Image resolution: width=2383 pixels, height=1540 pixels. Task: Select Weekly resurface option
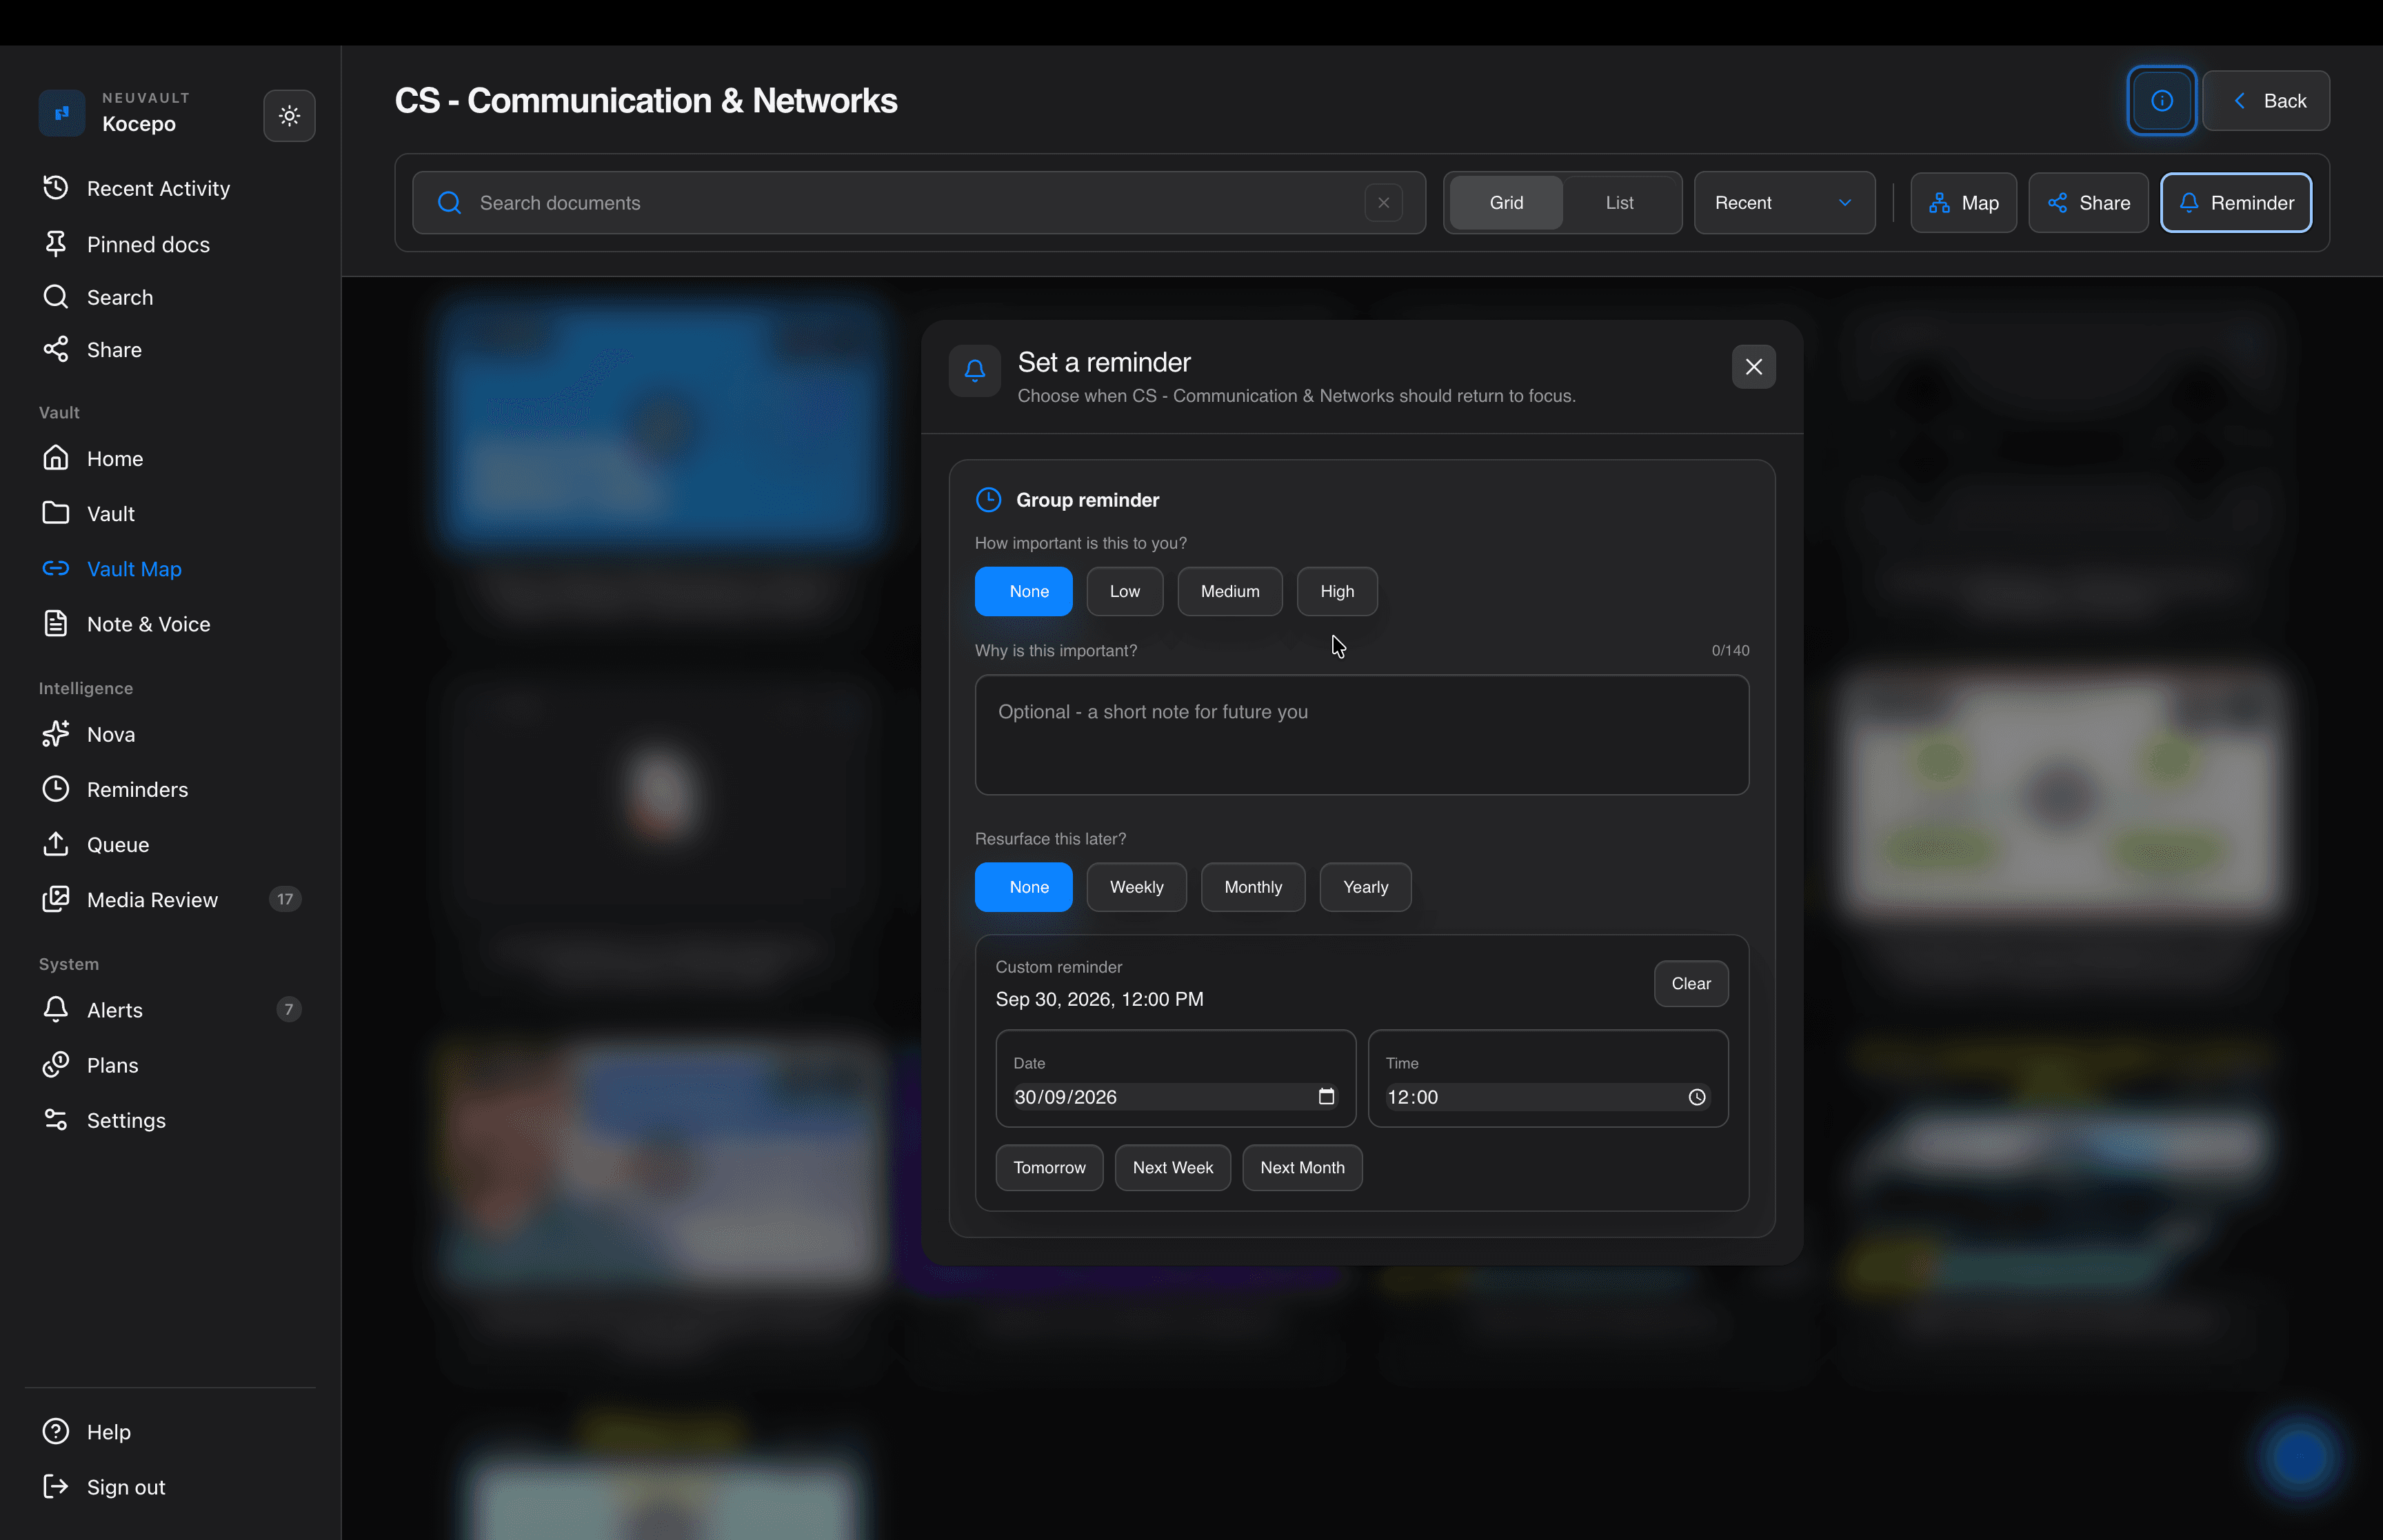coord(1136,887)
